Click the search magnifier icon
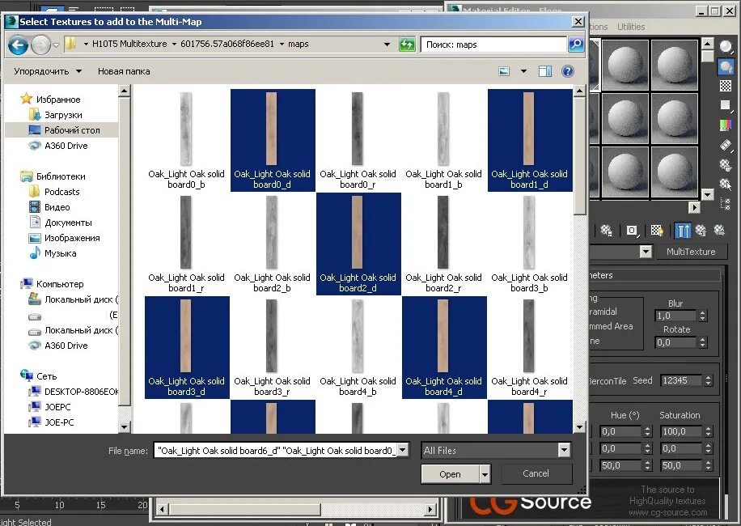Image resolution: width=741 pixels, height=526 pixels. click(x=576, y=45)
